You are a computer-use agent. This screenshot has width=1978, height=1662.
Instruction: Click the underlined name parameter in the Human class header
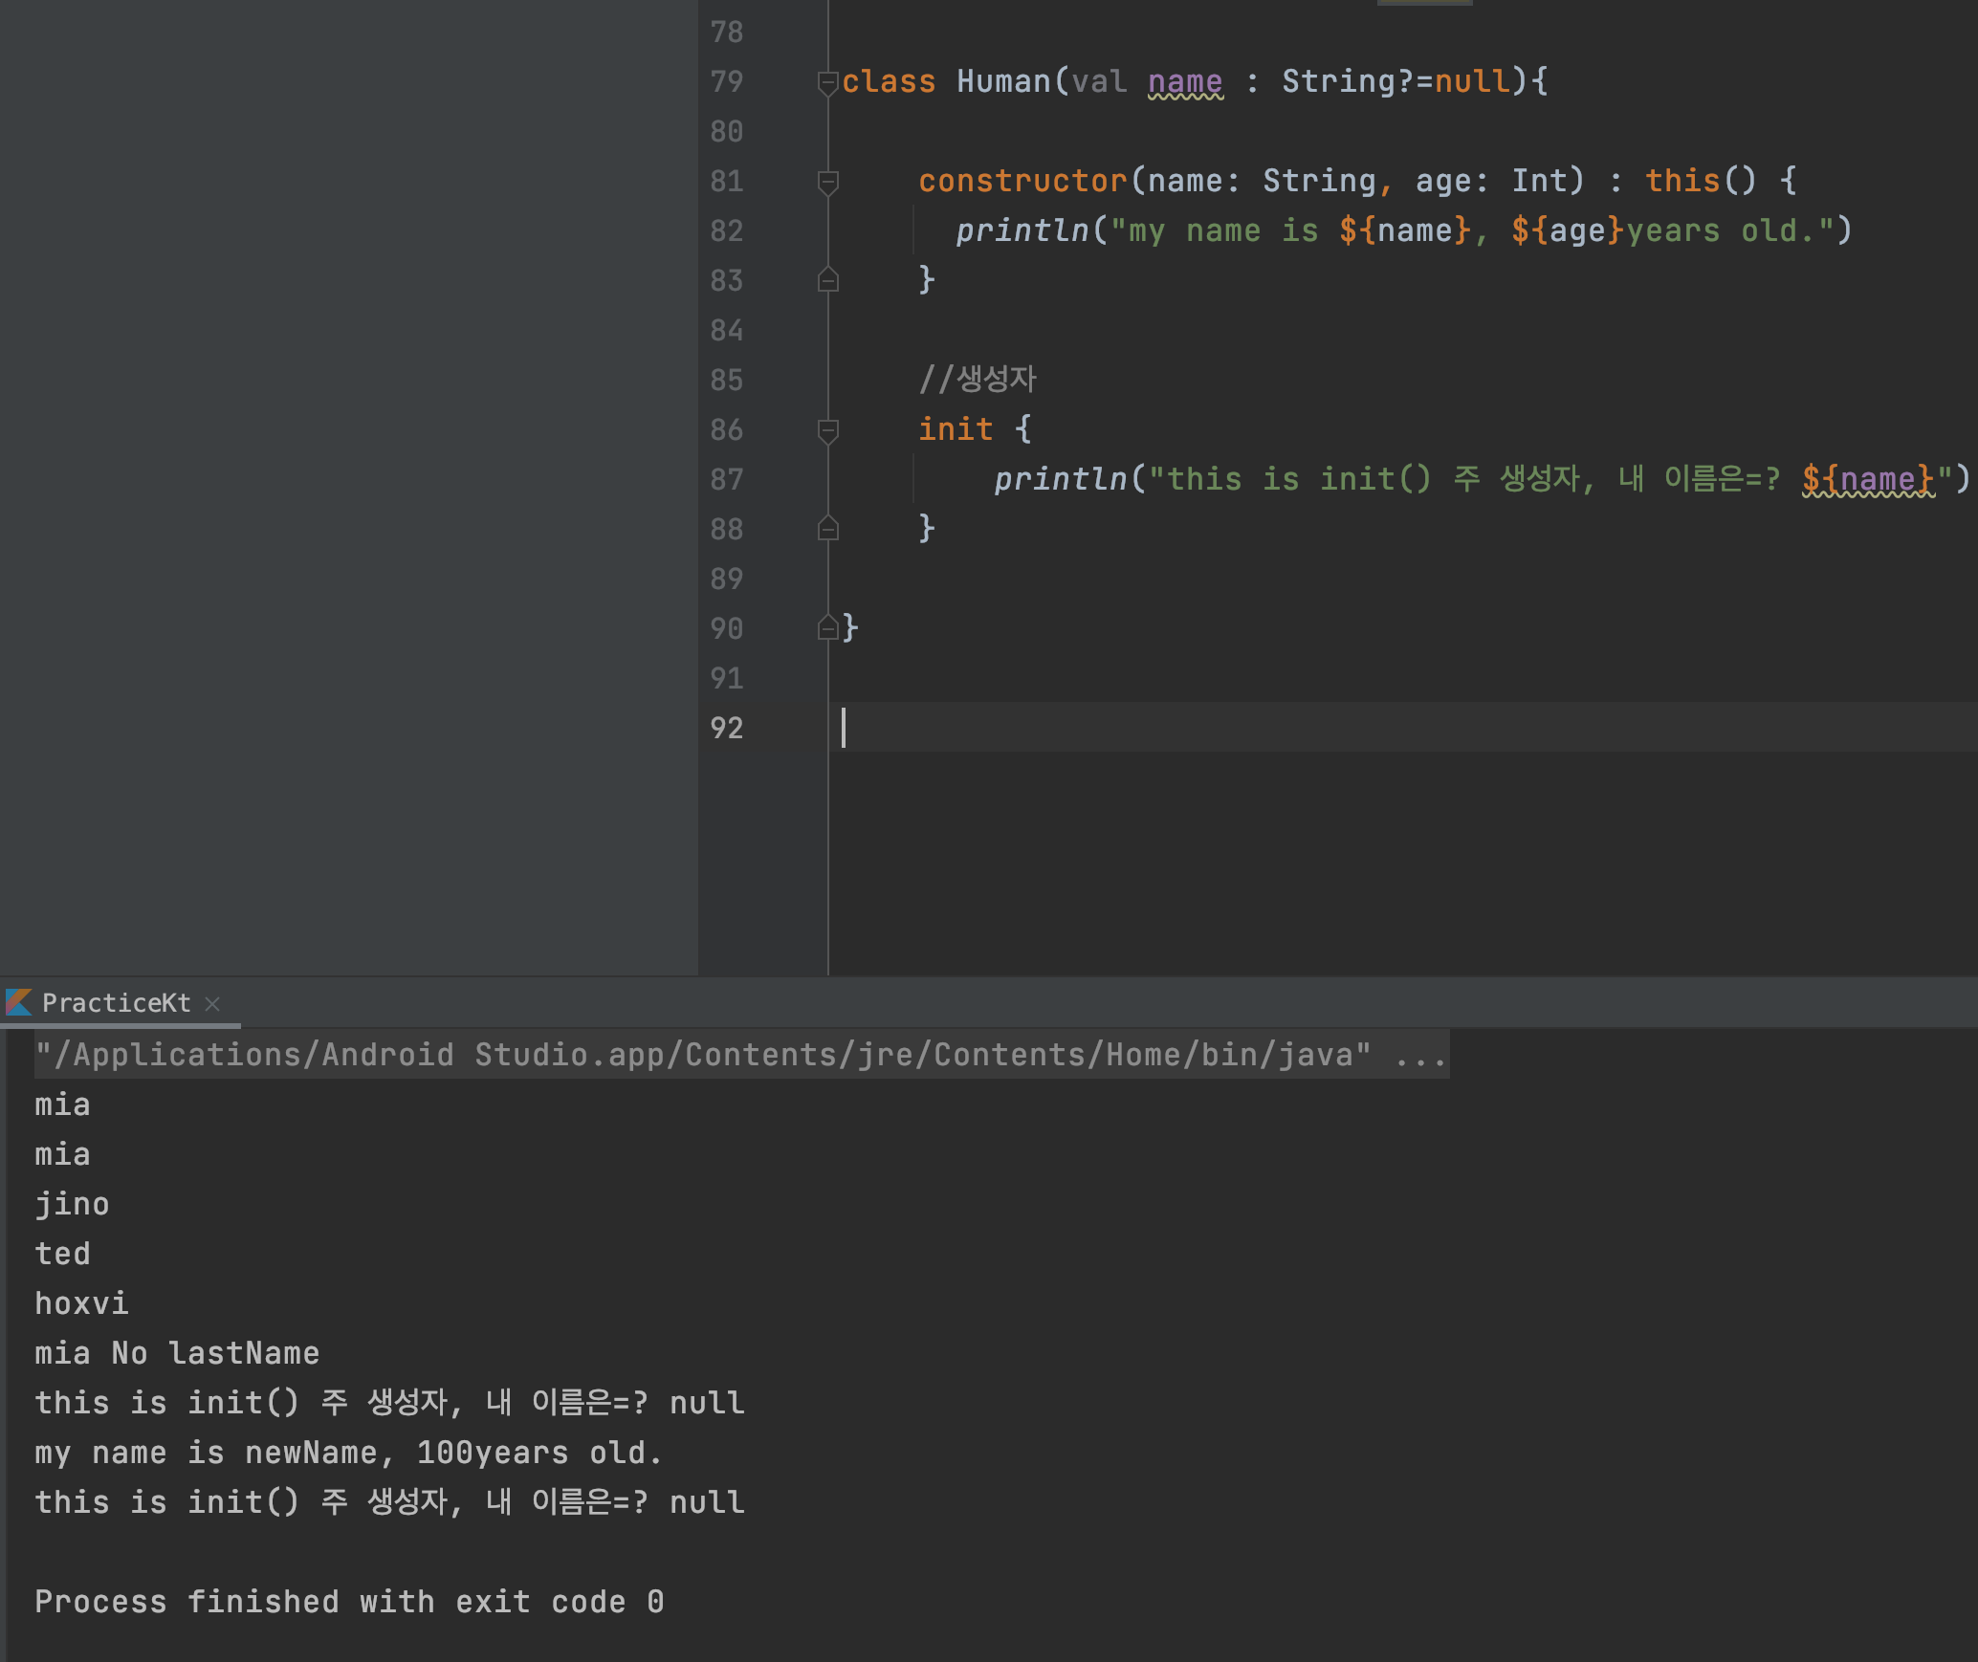(1184, 81)
